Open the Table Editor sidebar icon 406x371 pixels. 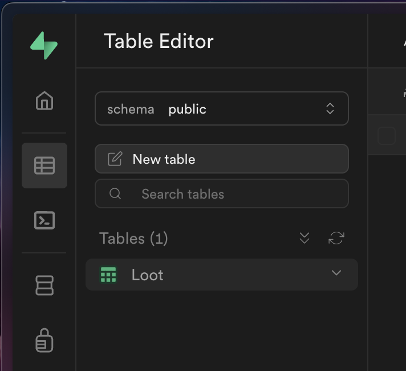click(44, 166)
